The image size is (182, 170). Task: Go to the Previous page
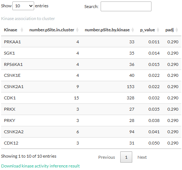click(x=106, y=157)
